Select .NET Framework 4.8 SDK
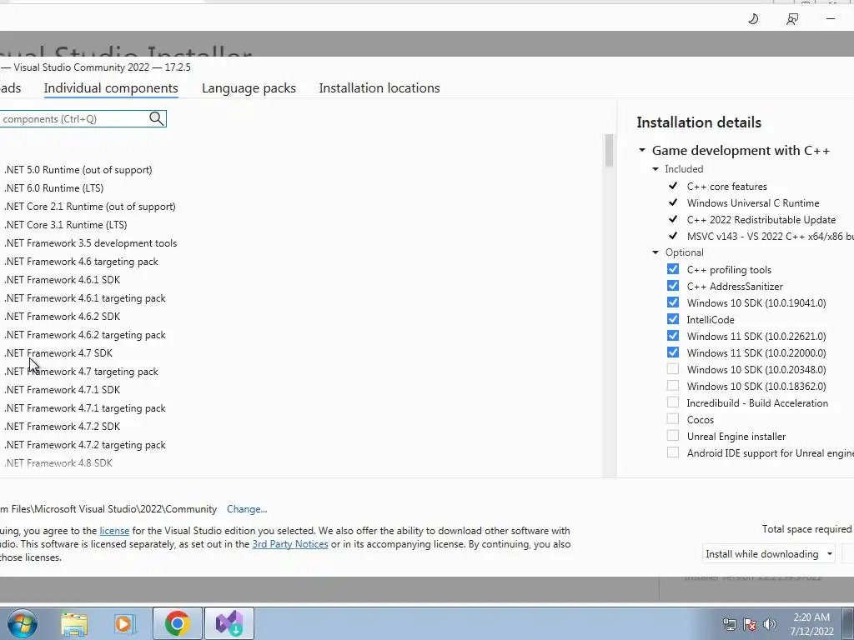 pos(58,463)
